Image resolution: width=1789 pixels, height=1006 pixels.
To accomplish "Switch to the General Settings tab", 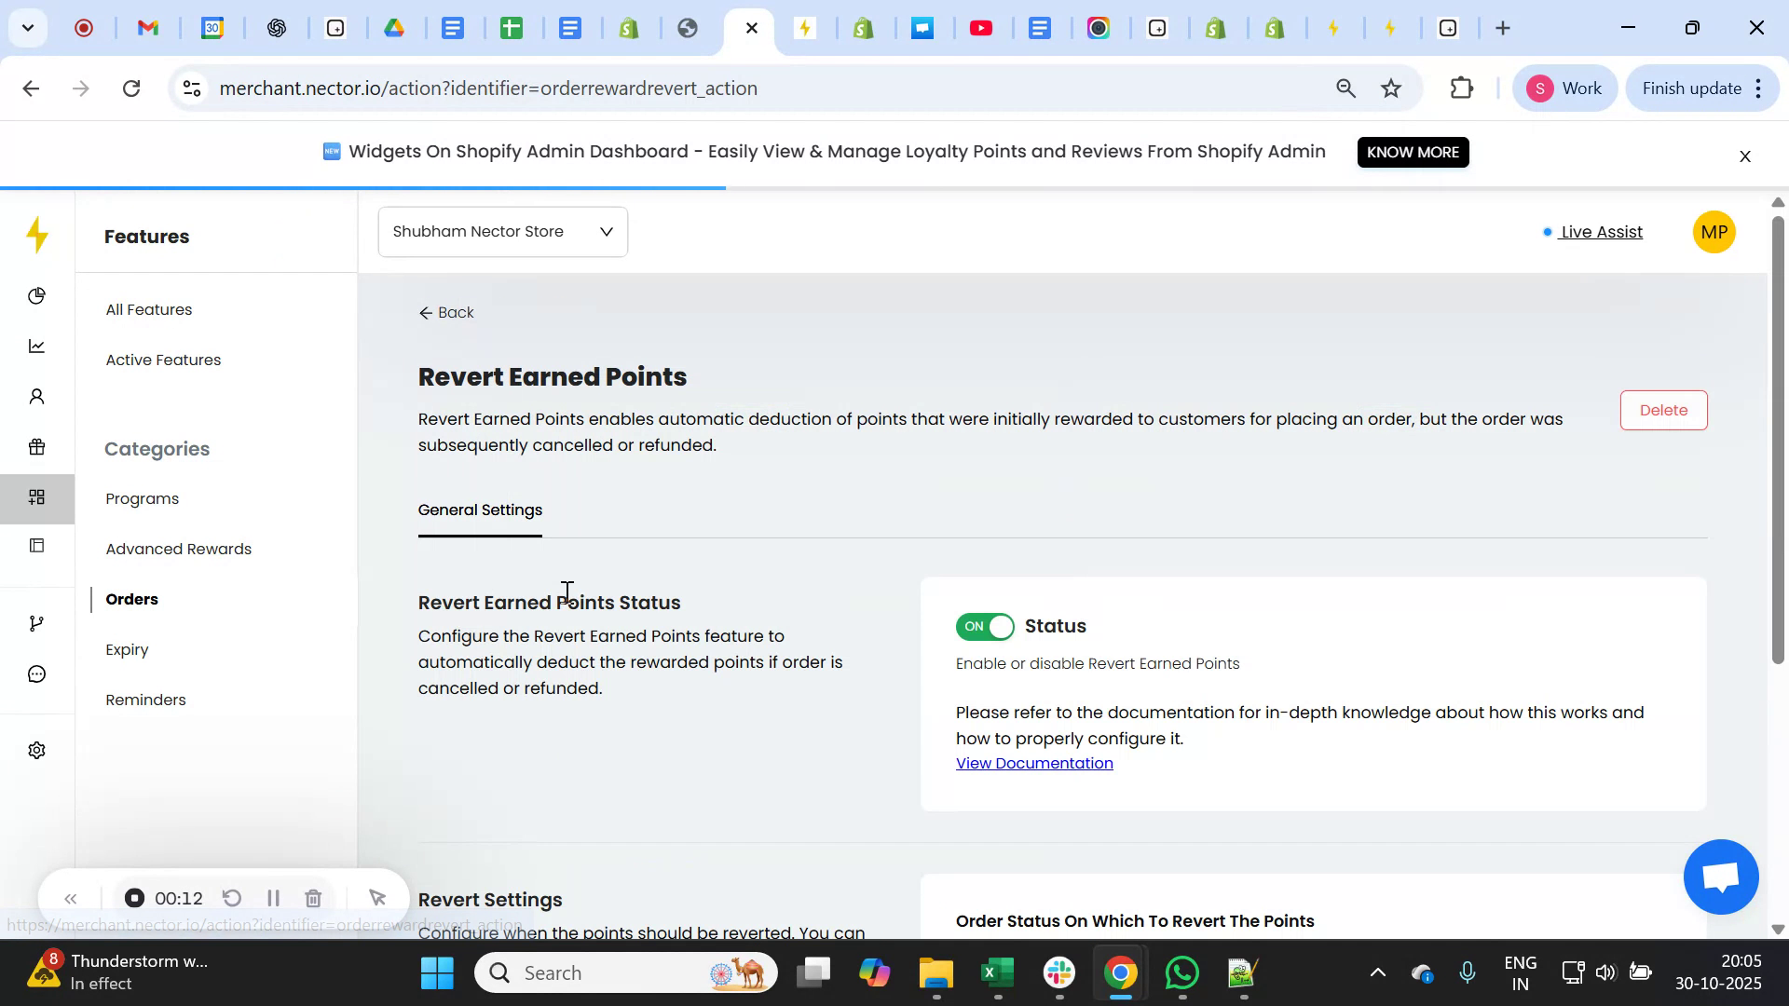I will (x=480, y=510).
